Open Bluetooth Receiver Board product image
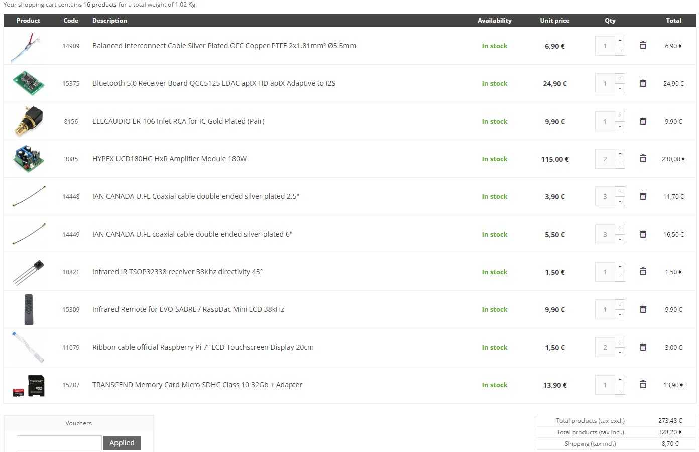 [28, 83]
